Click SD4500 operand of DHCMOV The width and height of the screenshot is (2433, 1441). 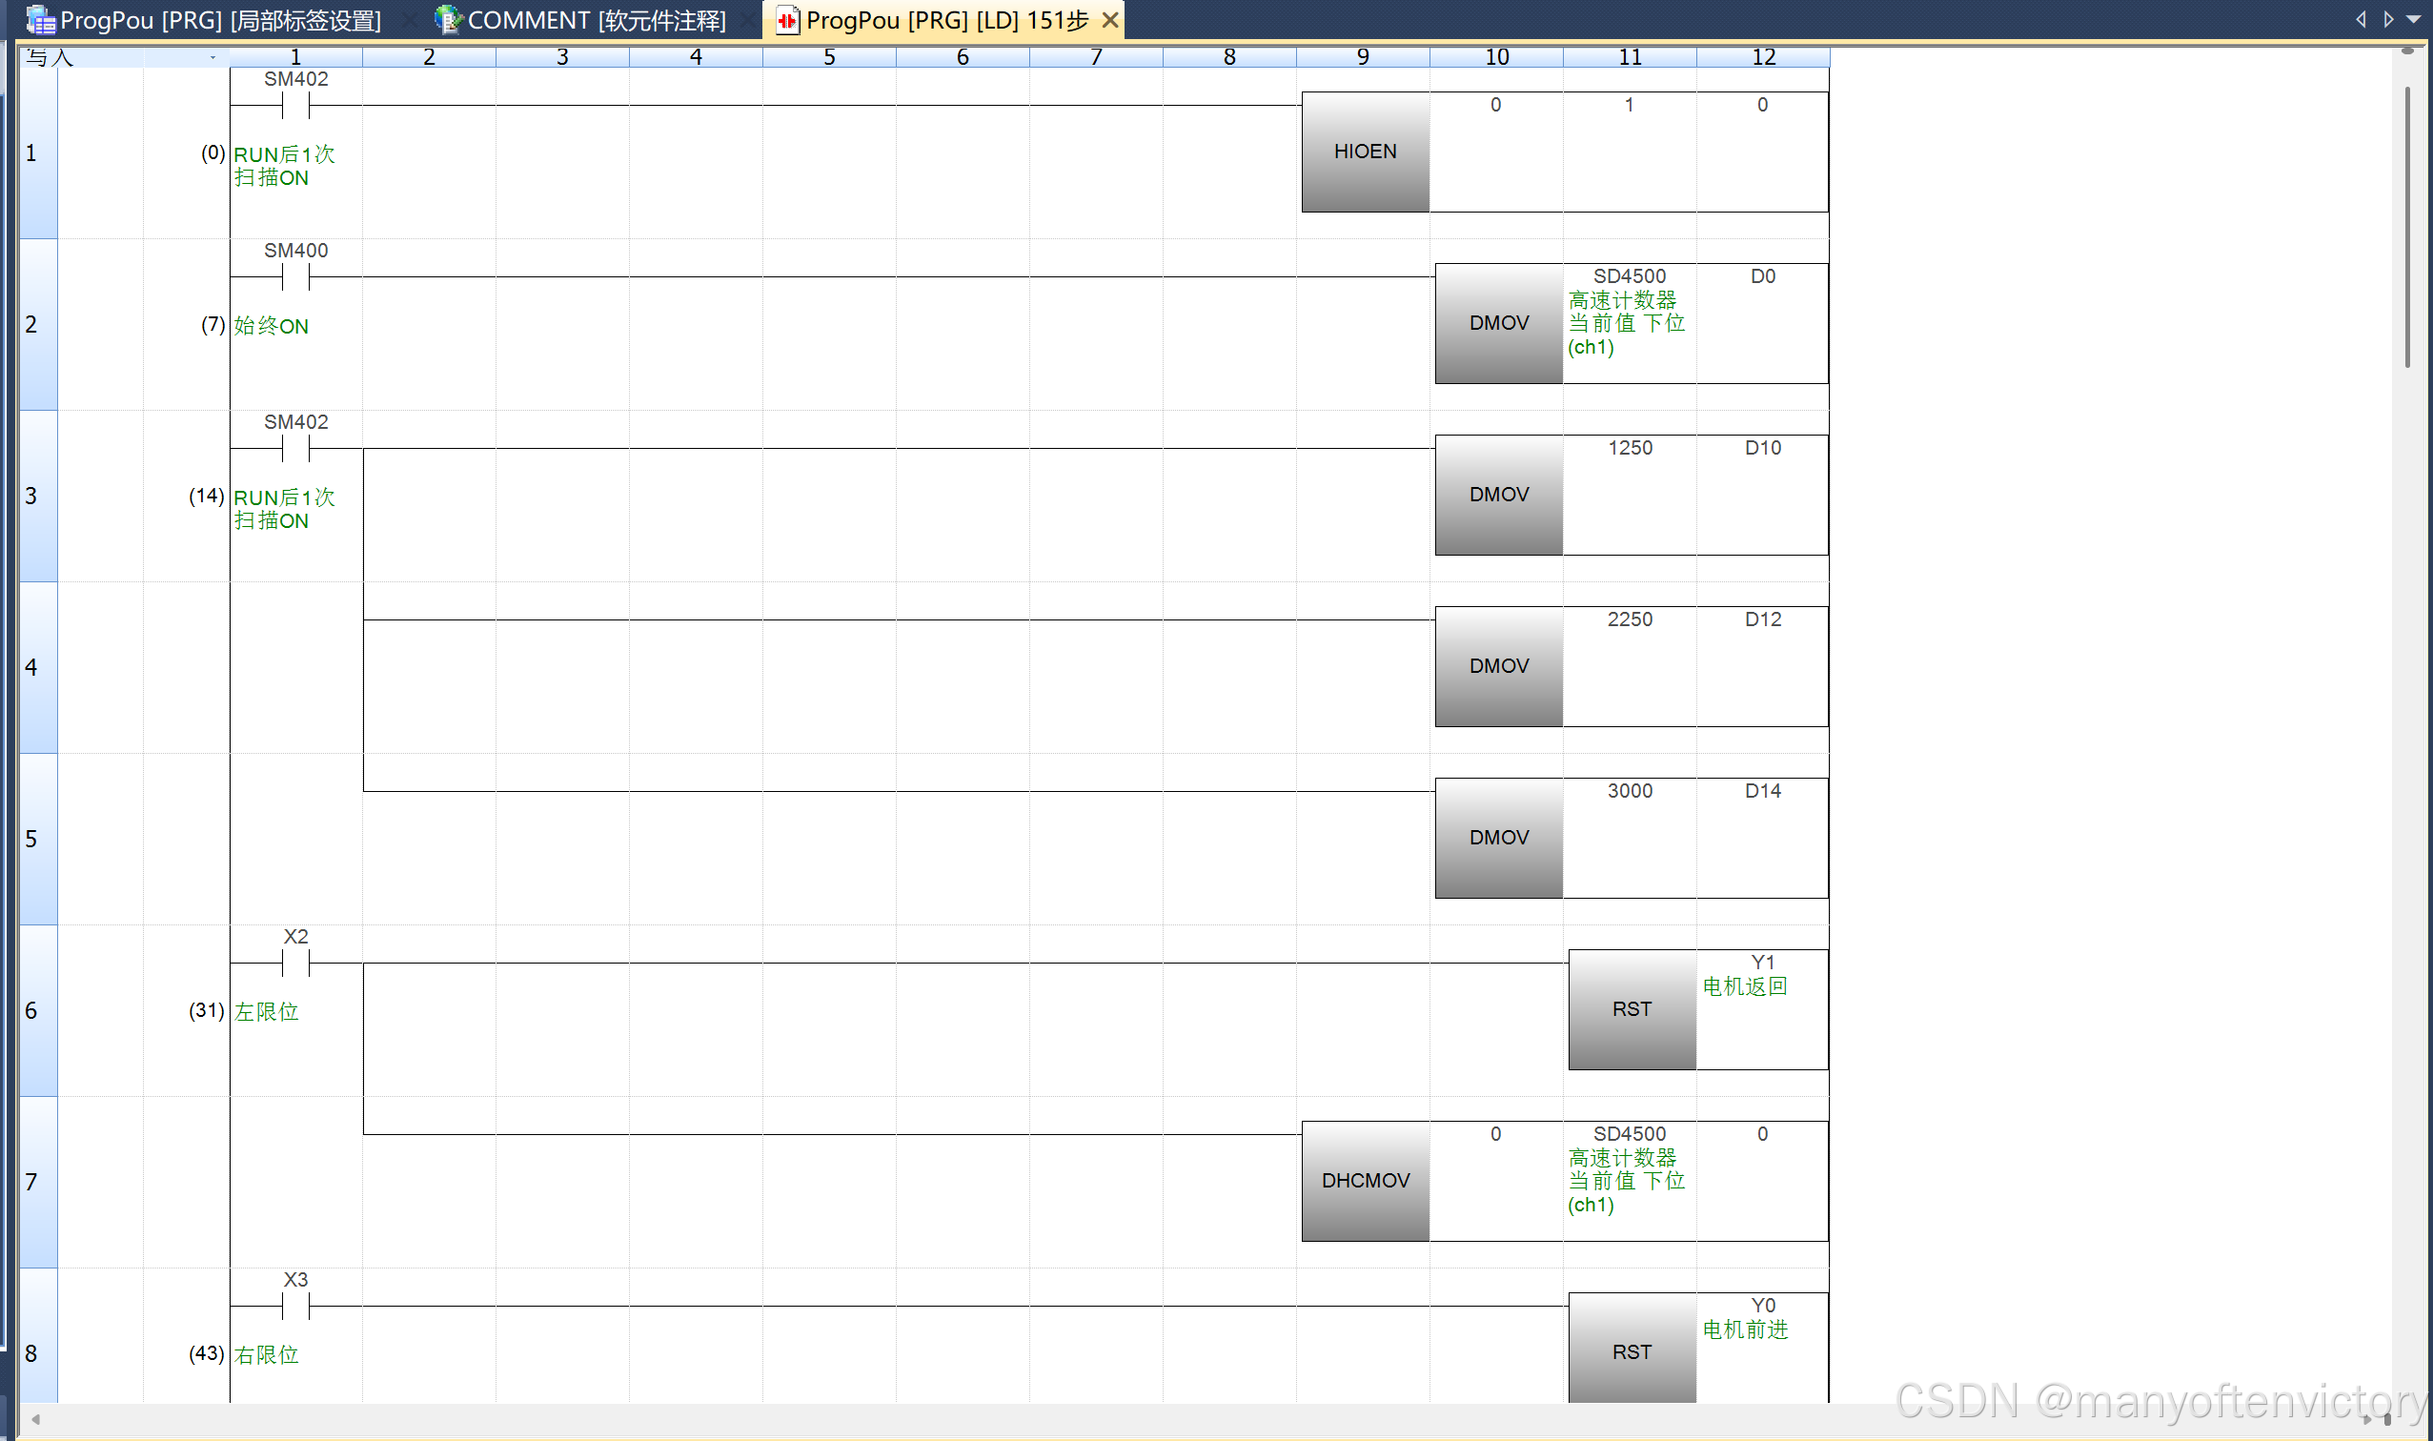point(1629,1134)
